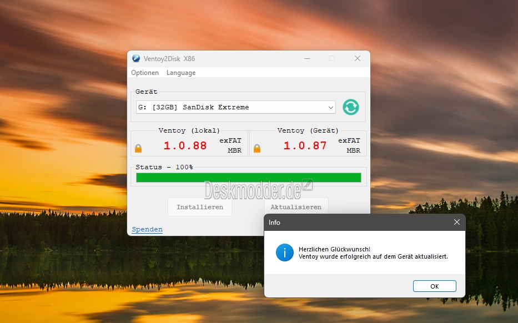This screenshot has width=518, height=323.
Task: Open the Optionen menu
Action: (145, 73)
